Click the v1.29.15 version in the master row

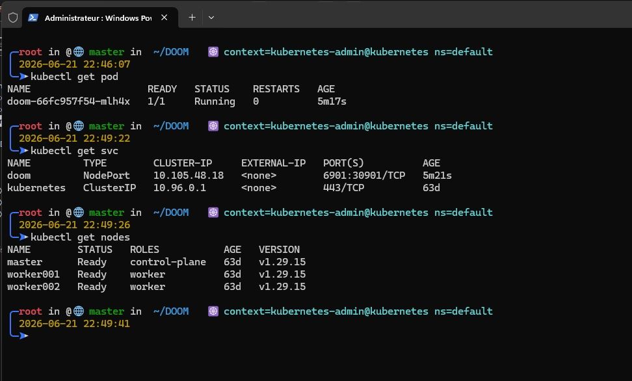coord(282,262)
